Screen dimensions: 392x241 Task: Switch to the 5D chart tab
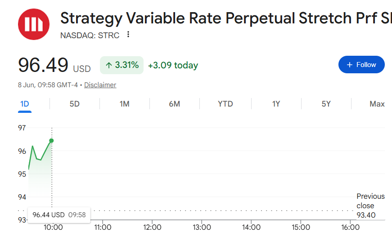pyautogui.click(x=75, y=104)
